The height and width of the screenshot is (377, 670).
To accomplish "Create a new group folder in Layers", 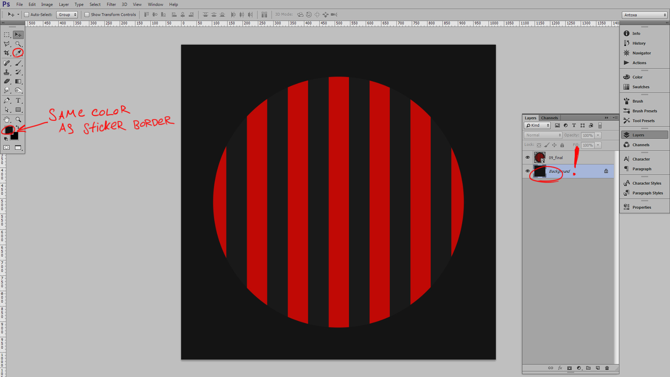I will [588, 368].
